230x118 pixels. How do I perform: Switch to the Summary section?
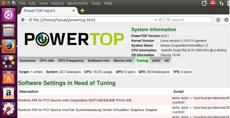coord(28,61)
